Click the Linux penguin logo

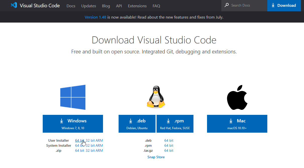point(156,97)
